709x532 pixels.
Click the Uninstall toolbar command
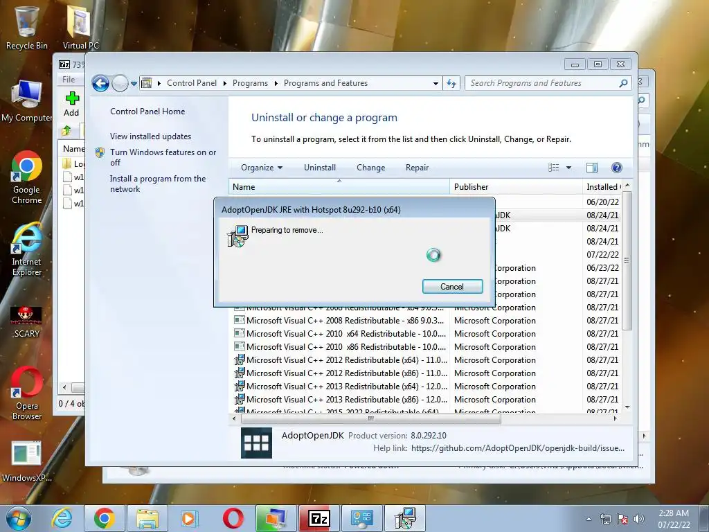[320, 168]
